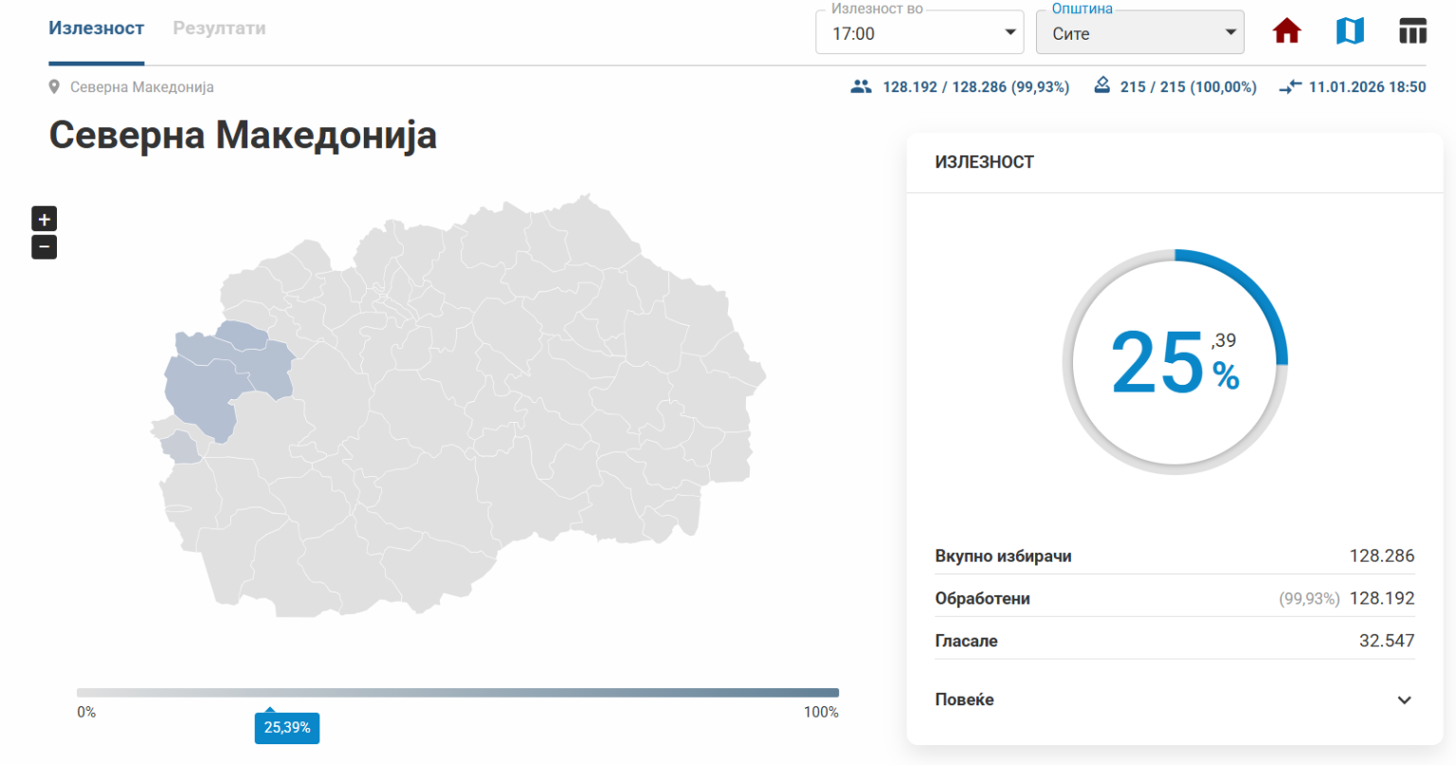Expand the Повеќе section
1456x765 pixels.
1404,700
